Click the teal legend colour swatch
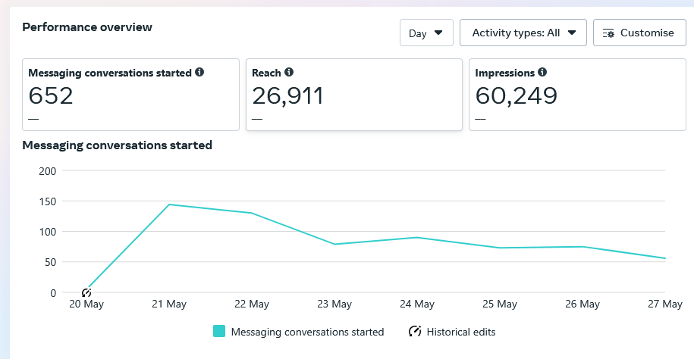 (218, 332)
